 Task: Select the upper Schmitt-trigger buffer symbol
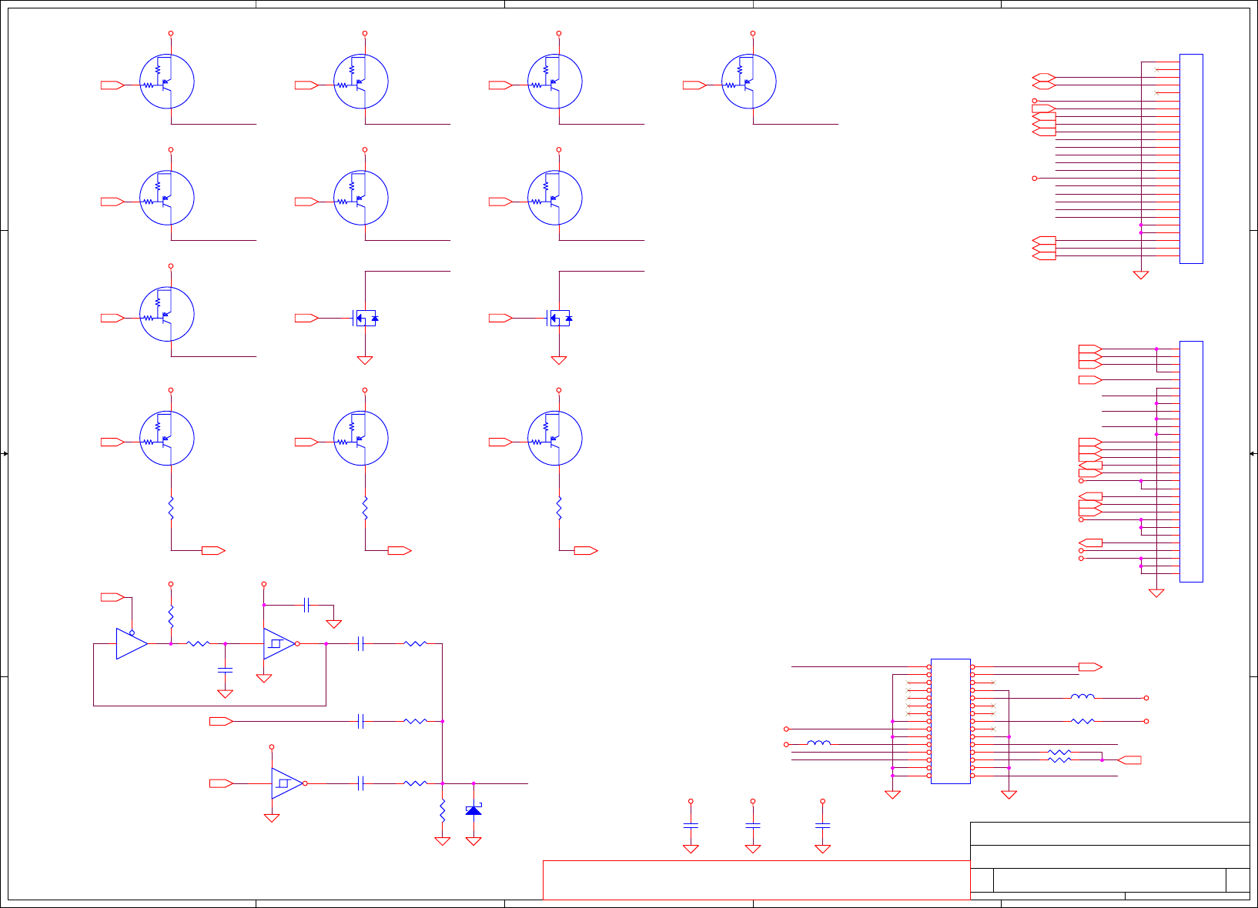click(x=279, y=643)
